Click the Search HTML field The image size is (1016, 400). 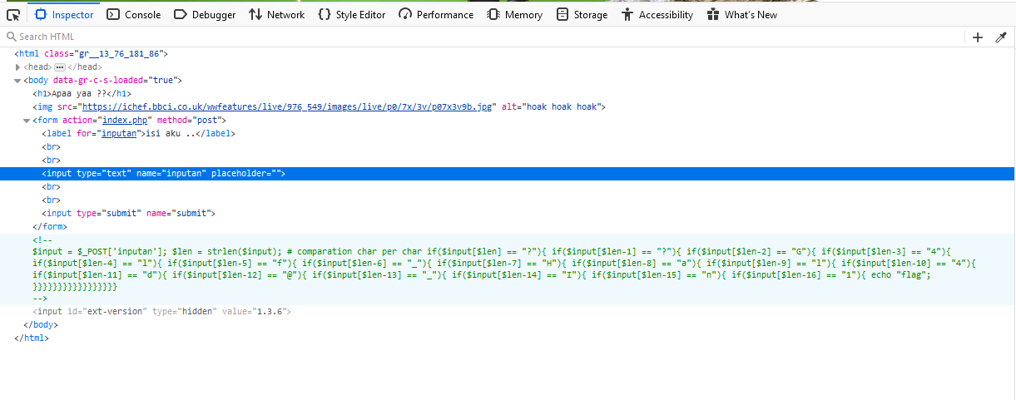(x=483, y=37)
